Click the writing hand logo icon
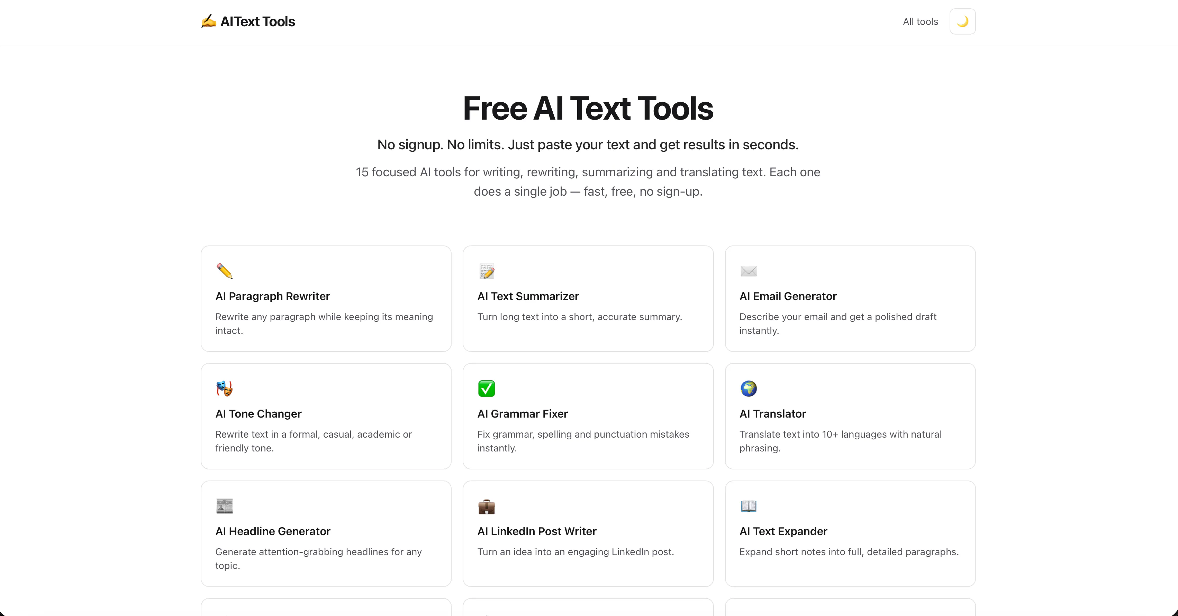 coord(209,21)
